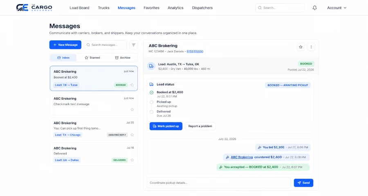Start a New Message
Viewport: 368px width, 196px height.
coord(65,45)
